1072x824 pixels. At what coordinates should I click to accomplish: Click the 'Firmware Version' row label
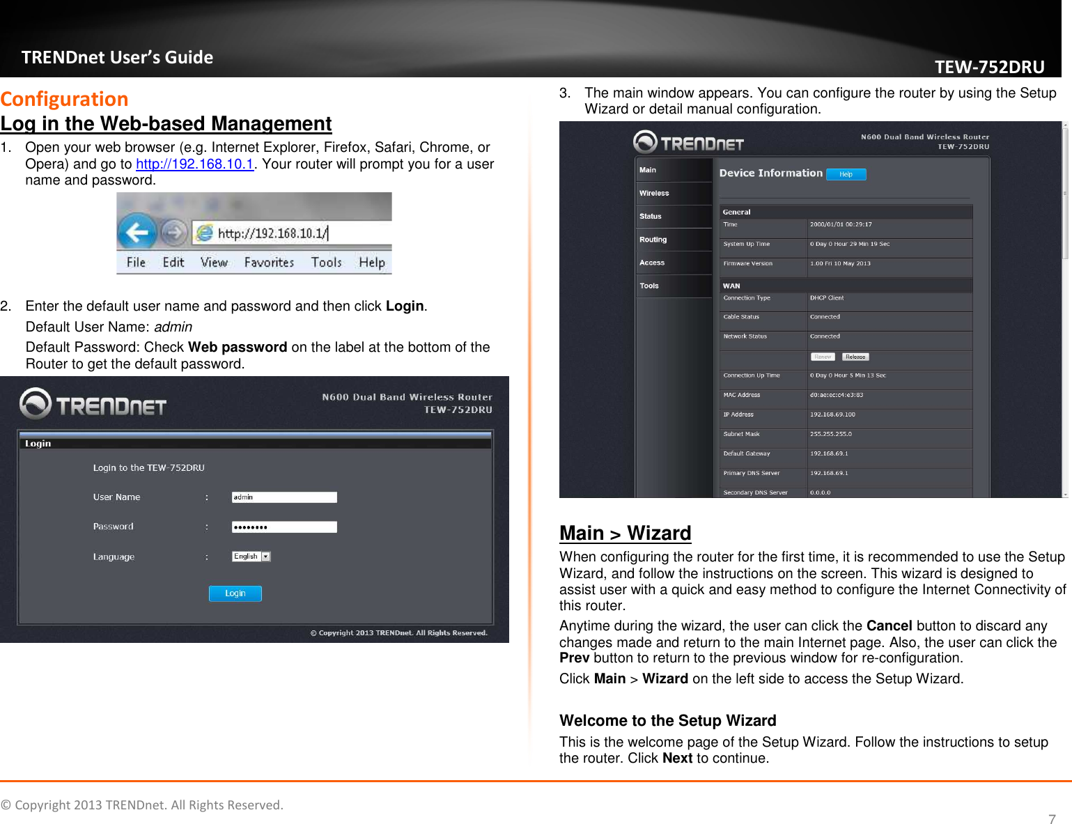tap(747, 263)
